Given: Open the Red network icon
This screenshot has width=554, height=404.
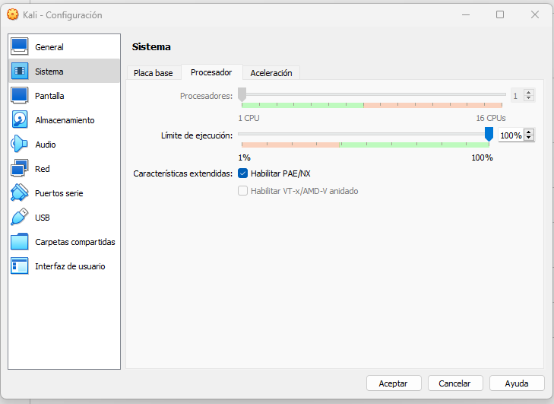Looking at the screenshot, I should tap(20, 169).
